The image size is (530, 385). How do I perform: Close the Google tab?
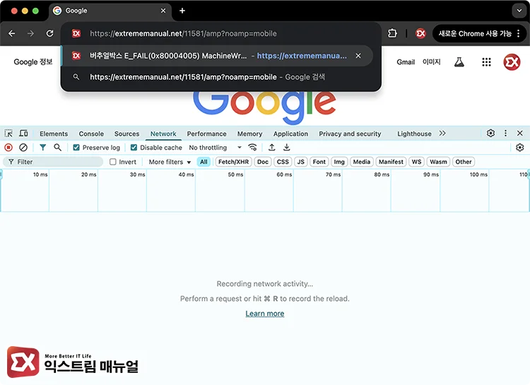click(x=163, y=11)
